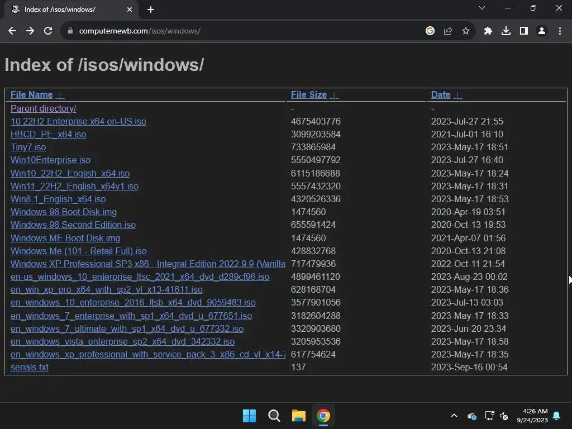572x429 pixels.
Task: Sort by Date column
Action: pyautogui.click(x=441, y=95)
